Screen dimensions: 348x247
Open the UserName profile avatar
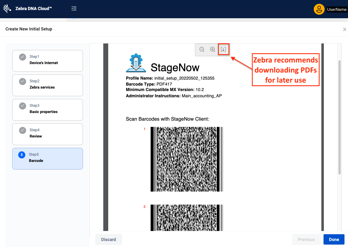[x=319, y=9]
